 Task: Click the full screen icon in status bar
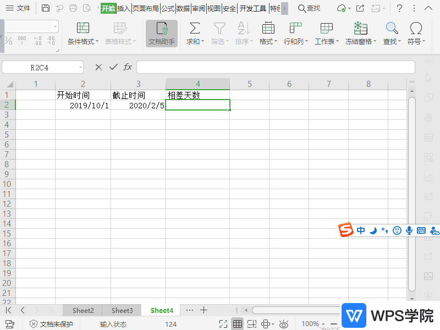223,324
